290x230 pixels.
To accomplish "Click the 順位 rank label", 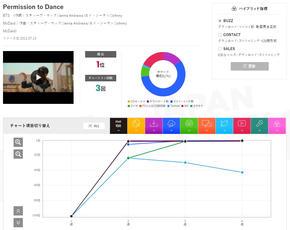I will point(101,54).
